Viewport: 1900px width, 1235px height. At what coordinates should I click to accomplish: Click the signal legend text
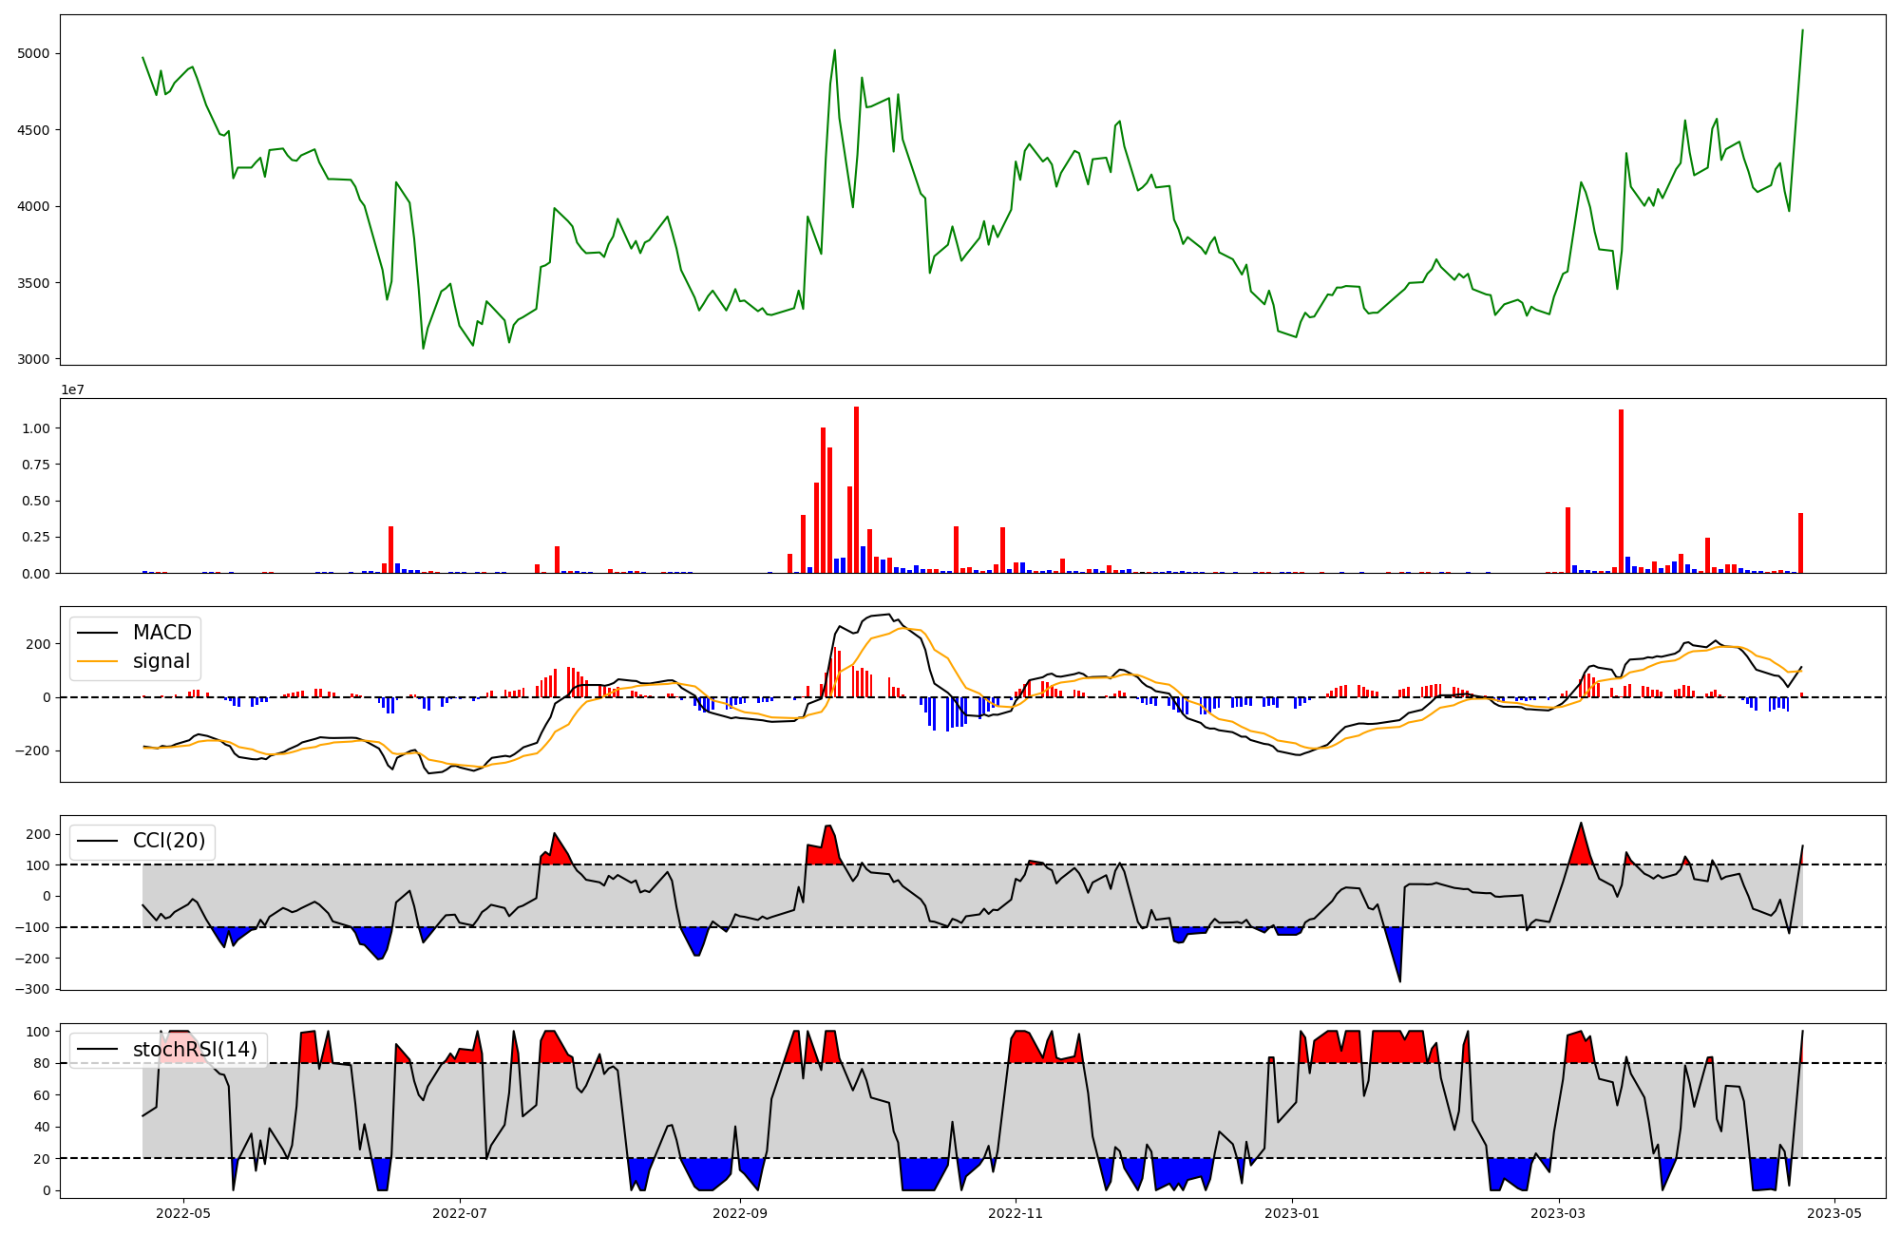[x=161, y=661]
